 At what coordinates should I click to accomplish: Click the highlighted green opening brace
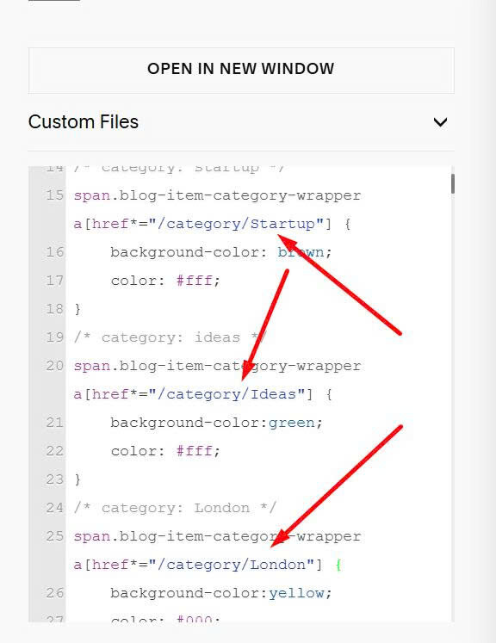pos(338,565)
